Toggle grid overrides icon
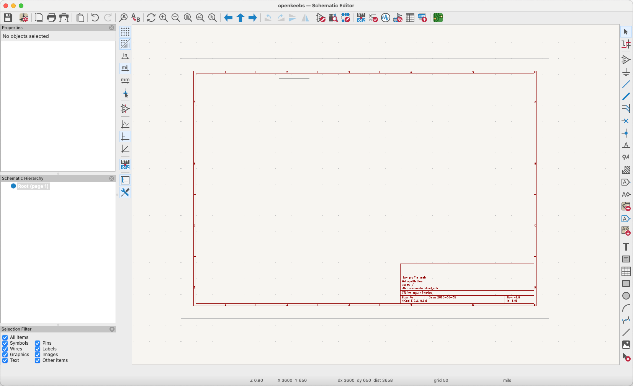633x386 pixels. (x=125, y=44)
